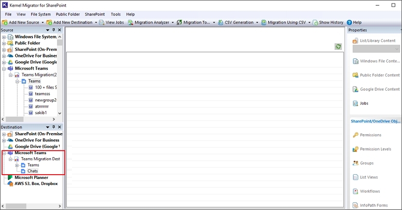Select Google Drive in the Source tree

(35, 62)
